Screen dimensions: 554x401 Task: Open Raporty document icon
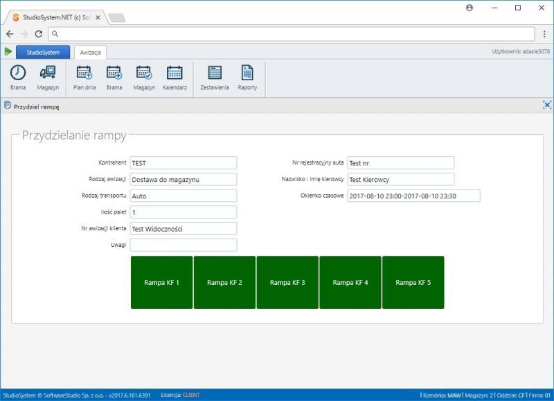(247, 73)
